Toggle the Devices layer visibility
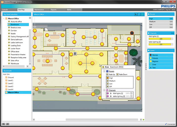The width and height of the screenshot is (177, 127). 150,55
